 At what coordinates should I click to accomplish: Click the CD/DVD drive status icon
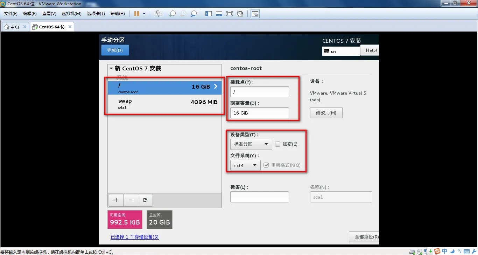pos(420,252)
